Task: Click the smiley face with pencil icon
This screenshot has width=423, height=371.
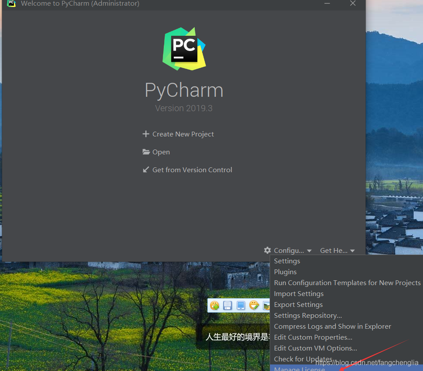Action: (254, 305)
